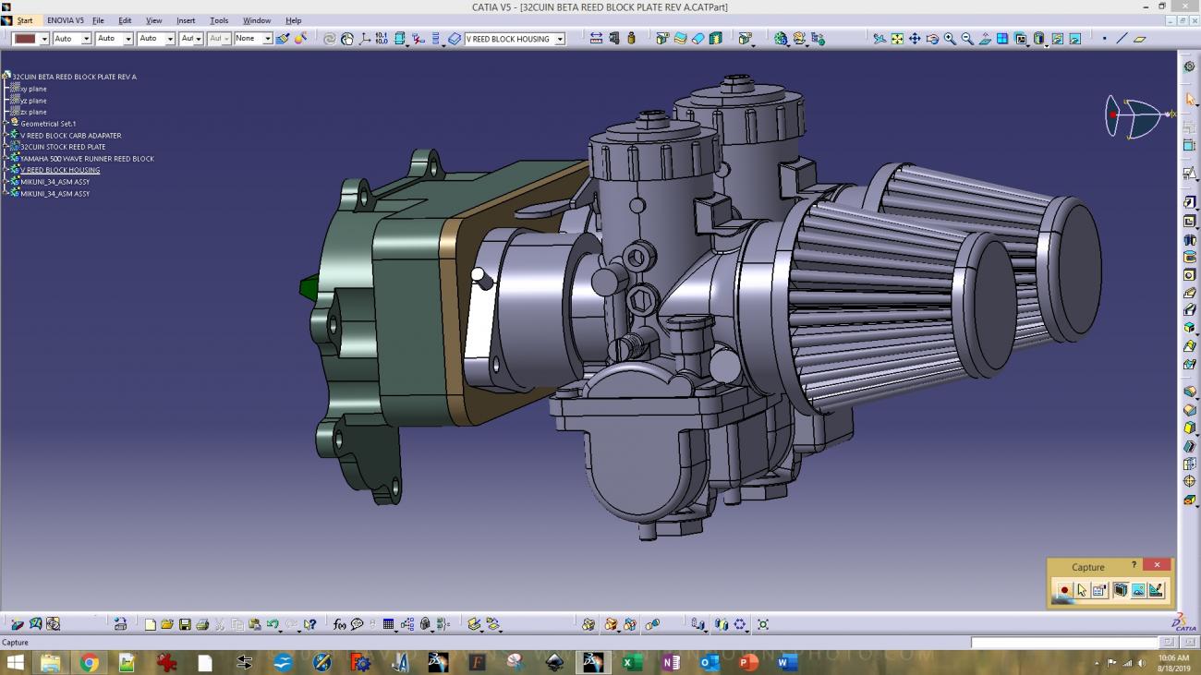Open the File menu
Image resolution: width=1201 pixels, height=675 pixels.
[x=98, y=20]
